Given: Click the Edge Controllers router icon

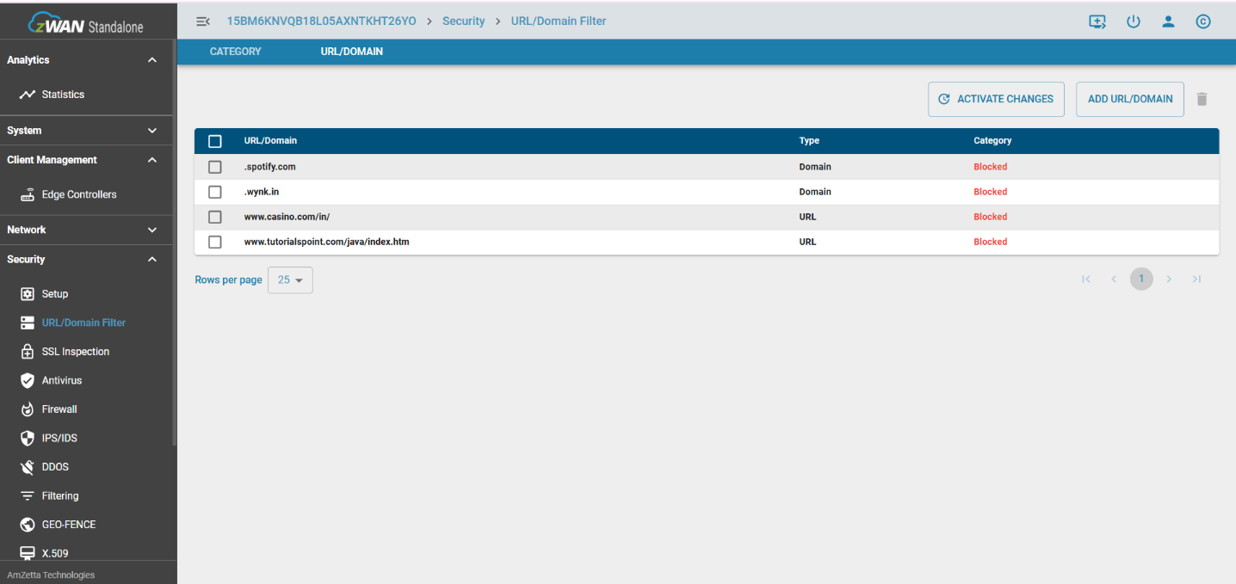Looking at the screenshot, I should pyautogui.click(x=28, y=195).
